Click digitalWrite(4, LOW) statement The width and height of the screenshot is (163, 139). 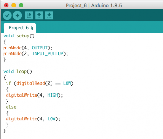click(33, 119)
